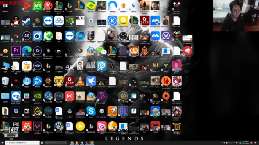Screen dimensions: 259x145
Task: Launch the QQ penguin shortcut
Action: coord(16,21)
